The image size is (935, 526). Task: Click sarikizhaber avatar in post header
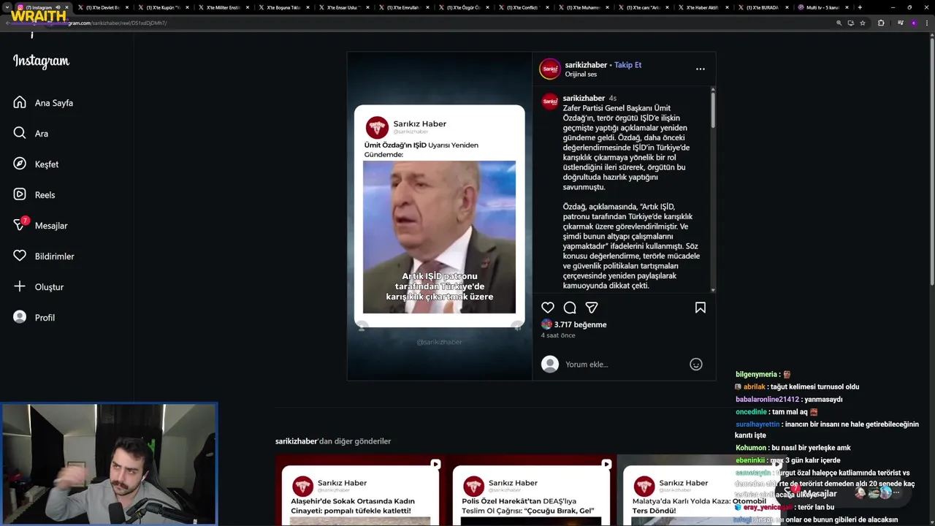pyautogui.click(x=550, y=69)
